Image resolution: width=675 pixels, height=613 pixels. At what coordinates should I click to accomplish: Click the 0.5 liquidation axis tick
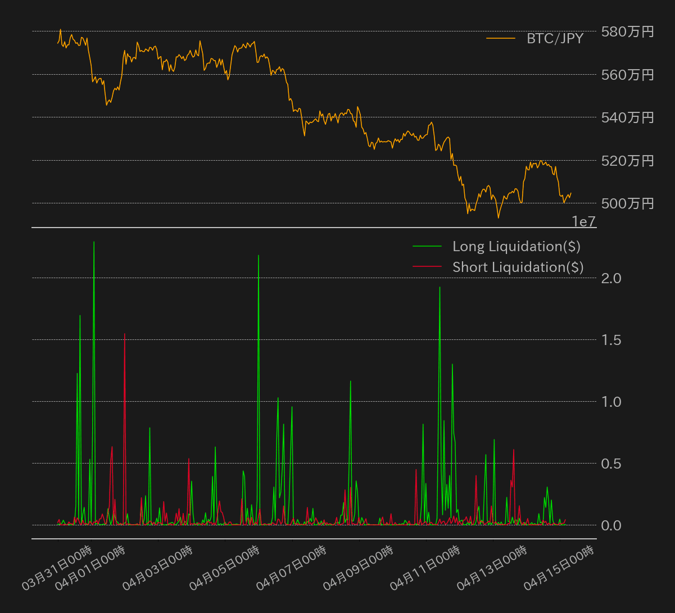pos(612,464)
